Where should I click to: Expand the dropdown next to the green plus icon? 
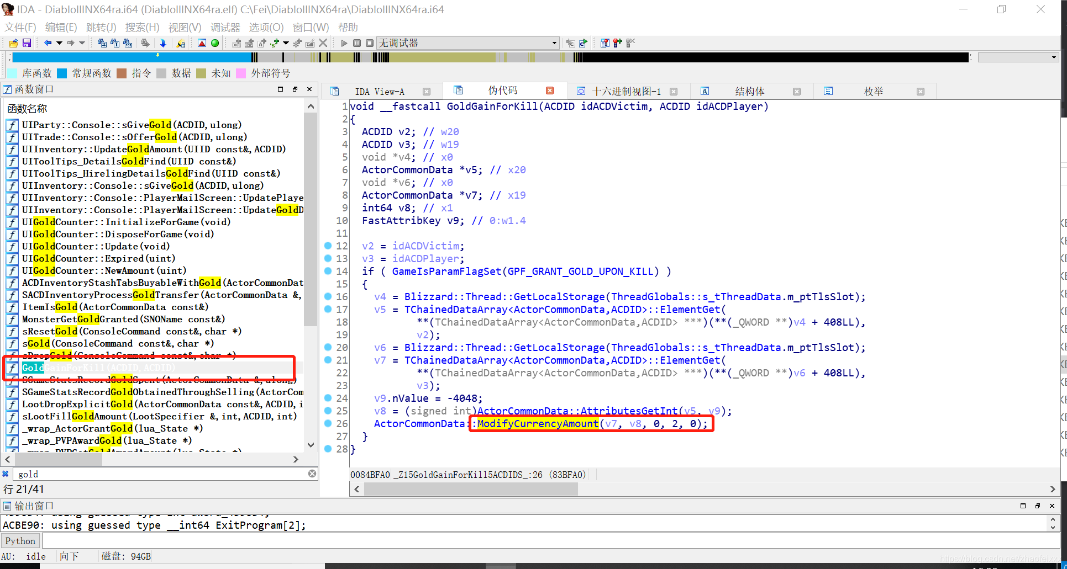[286, 43]
